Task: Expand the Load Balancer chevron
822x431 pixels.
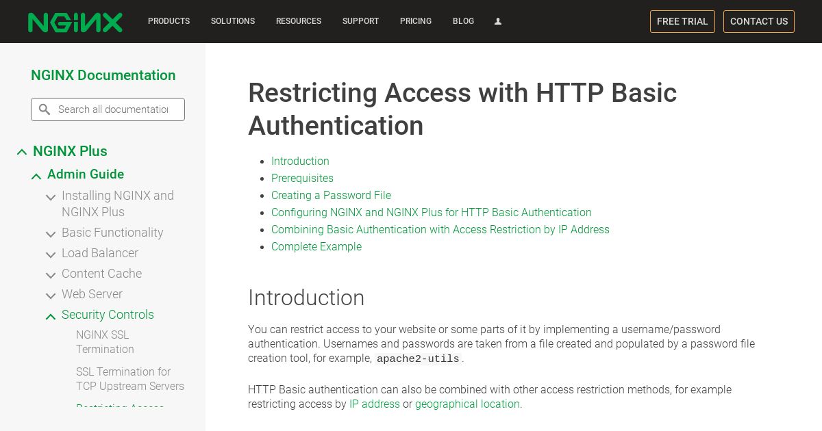Action: click(x=51, y=254)
